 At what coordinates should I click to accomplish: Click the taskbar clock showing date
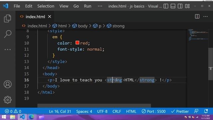pos(205,117)
